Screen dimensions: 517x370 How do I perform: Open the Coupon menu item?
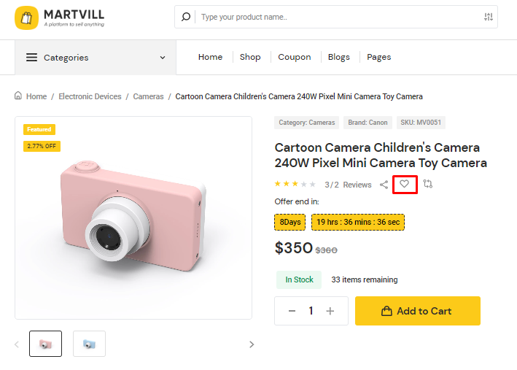(295, 57)
